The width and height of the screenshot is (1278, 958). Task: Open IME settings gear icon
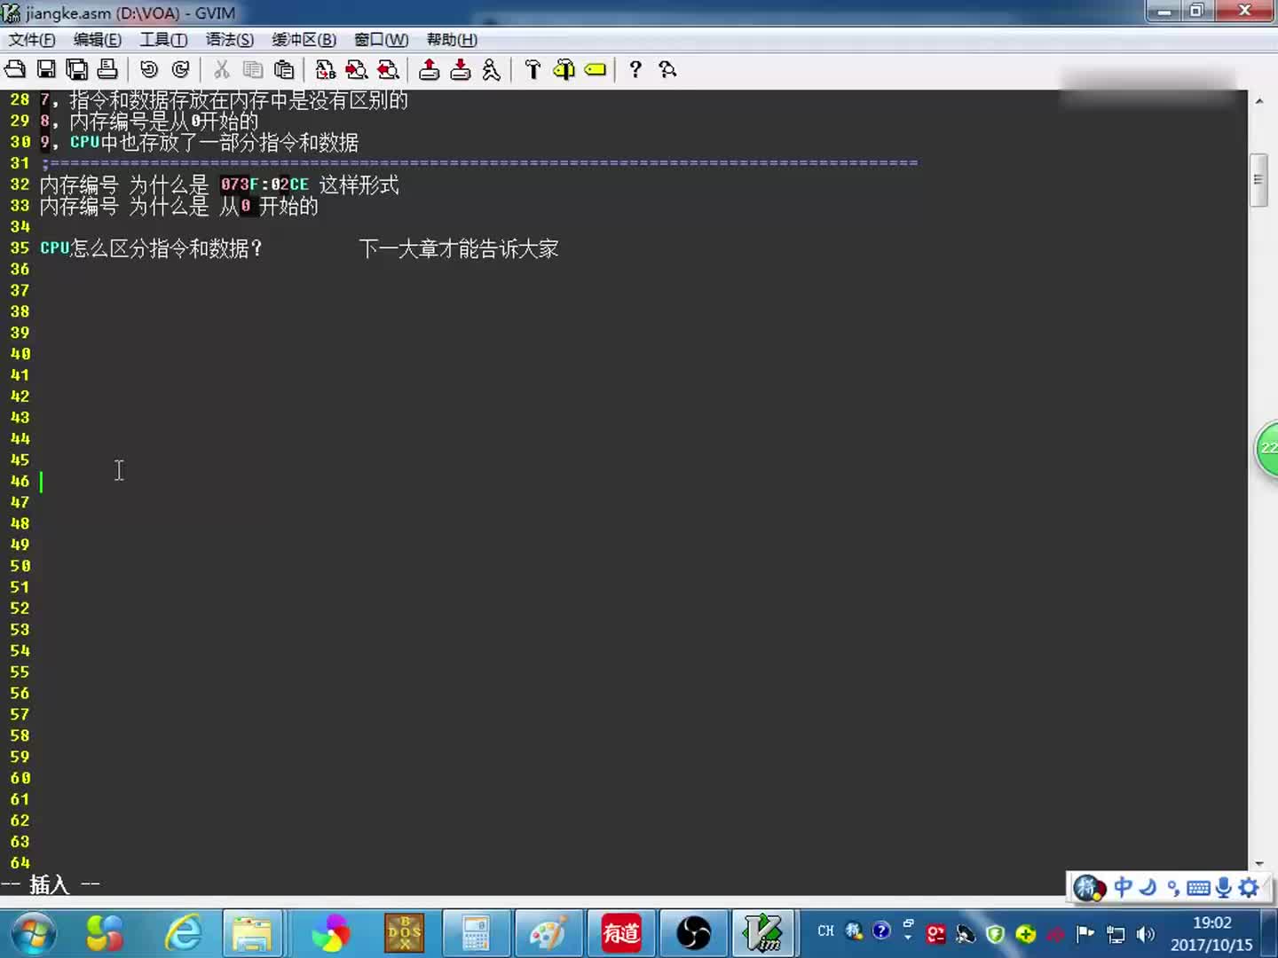pos(1249,887)
